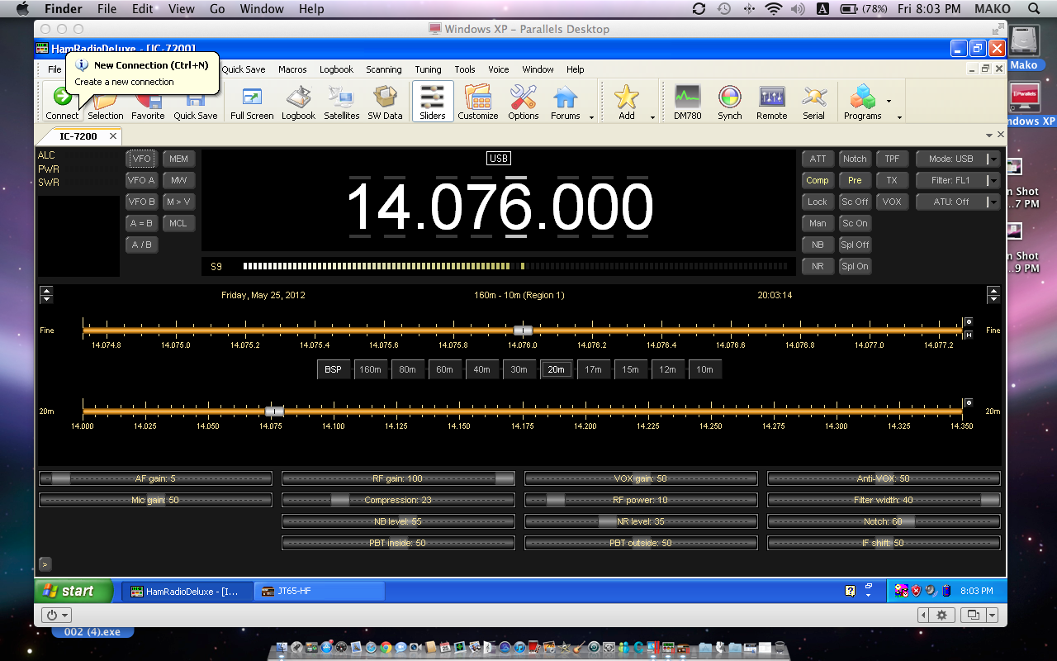The width and height of the screenshot is (1057, 661).
Task: Click the RF power slider
Action: (641, 500)
